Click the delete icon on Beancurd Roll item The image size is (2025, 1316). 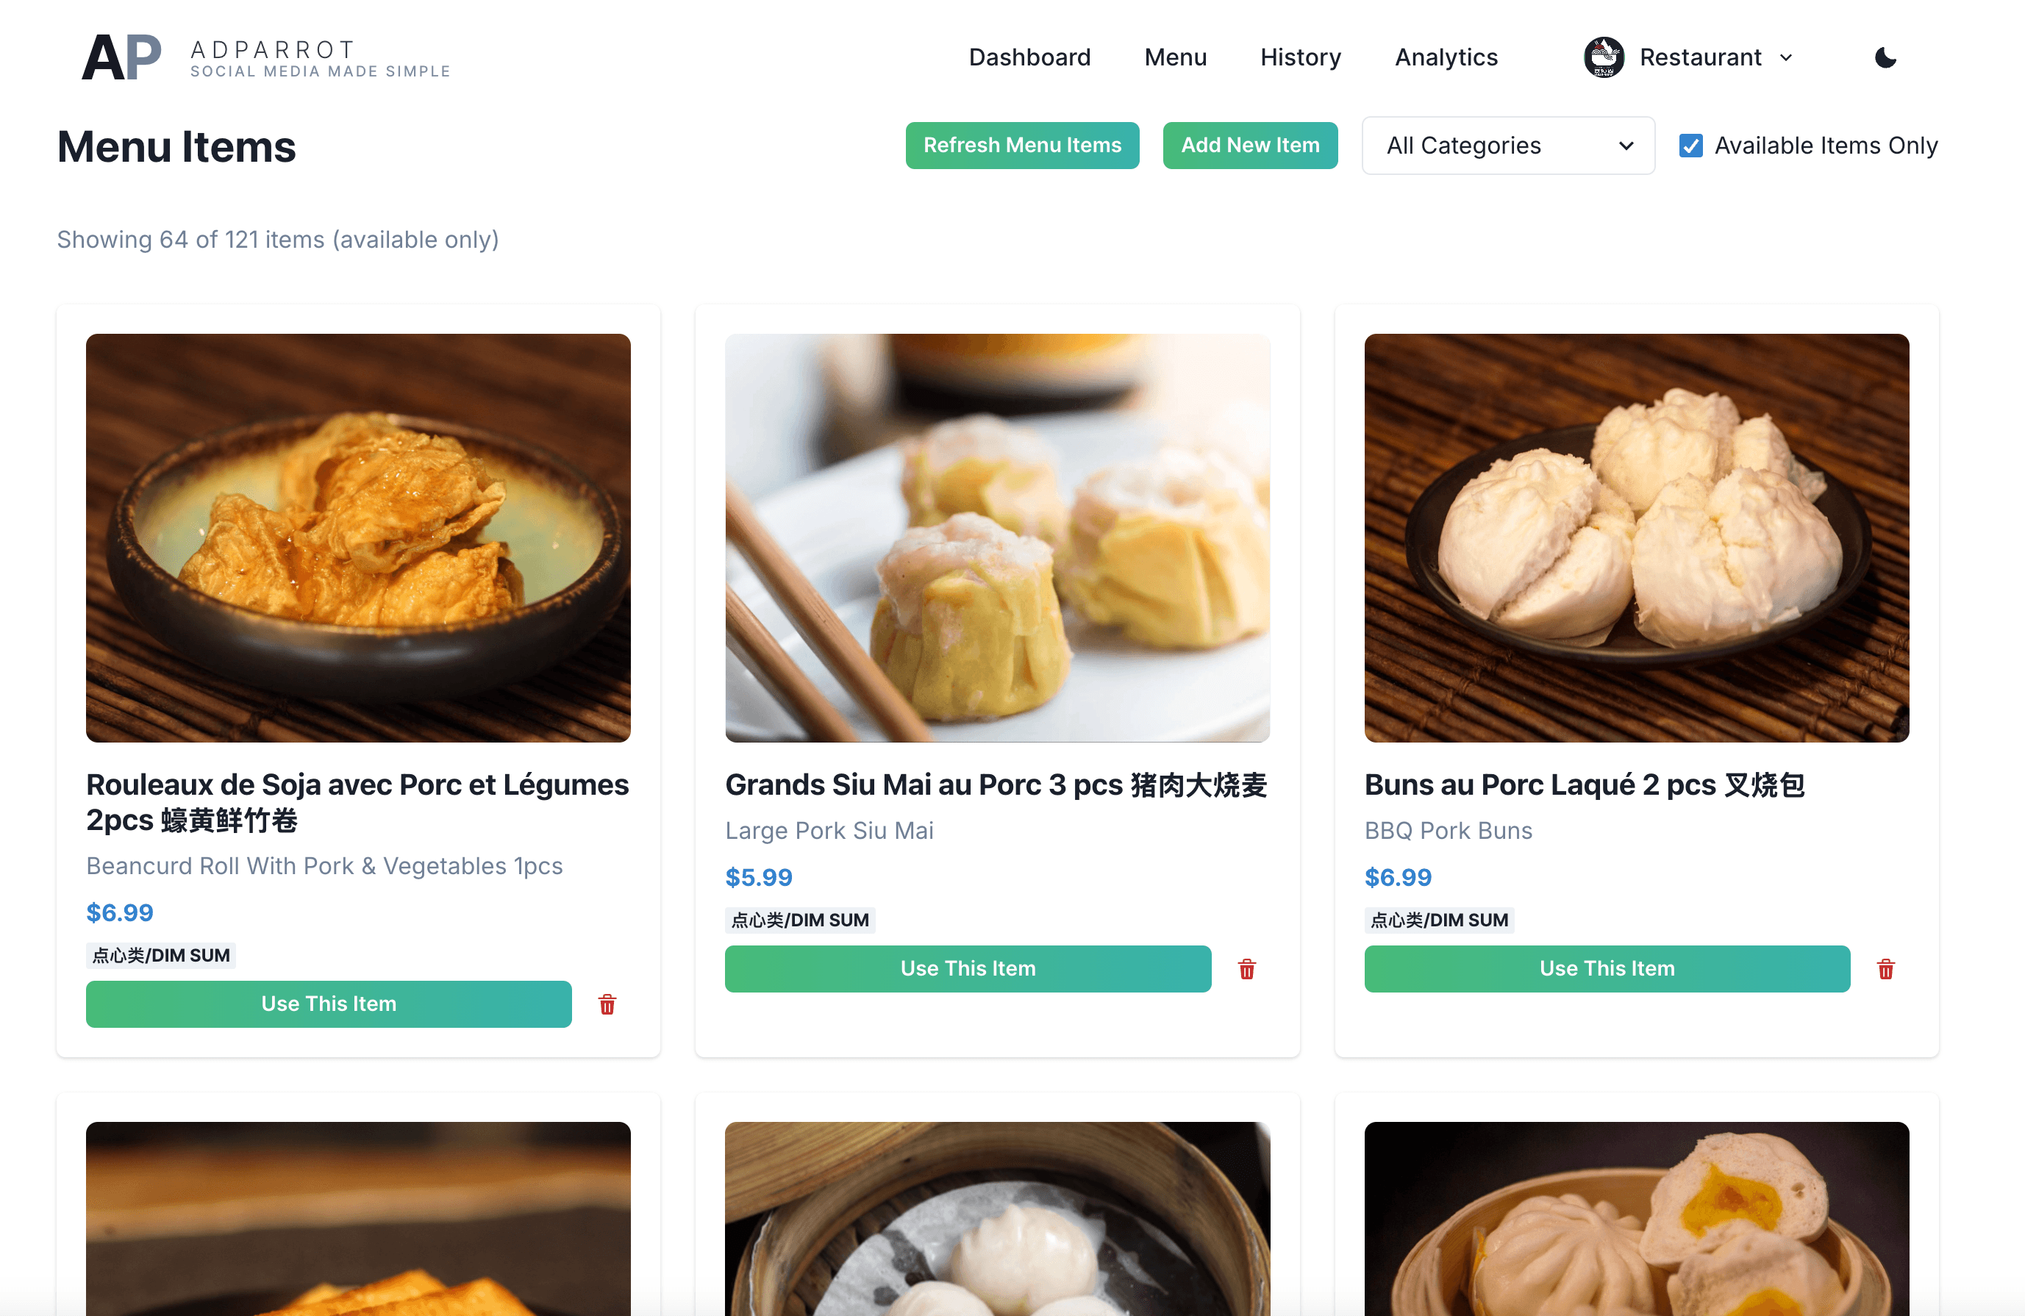pos(607,1005)
